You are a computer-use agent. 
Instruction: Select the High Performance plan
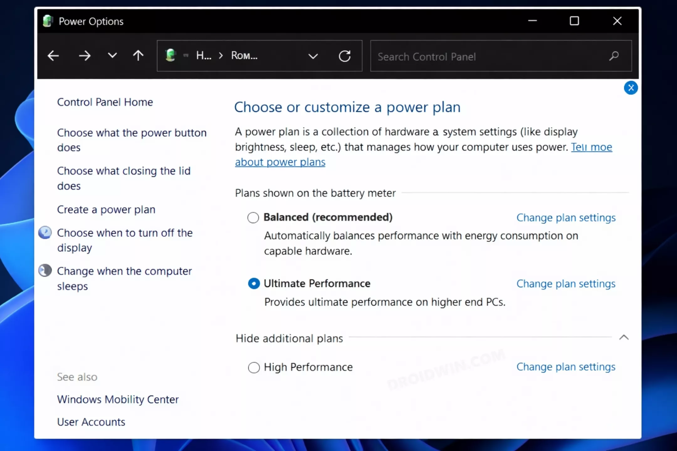pyautogui.click(x=254, y=367)
